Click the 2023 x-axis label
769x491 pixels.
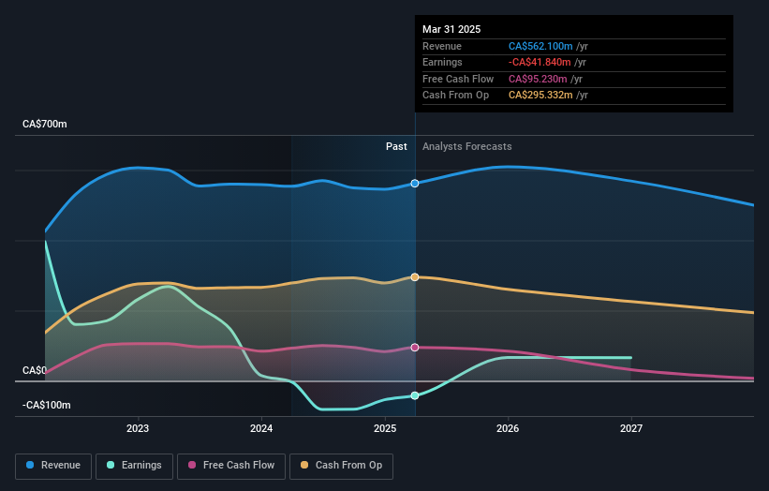tap(138, 428)
